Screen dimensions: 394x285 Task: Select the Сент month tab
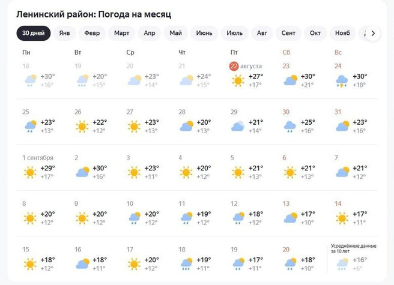click(x=288, y=33)
